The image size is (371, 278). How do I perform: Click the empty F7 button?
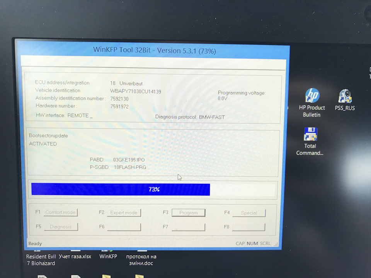coord(188,227)
